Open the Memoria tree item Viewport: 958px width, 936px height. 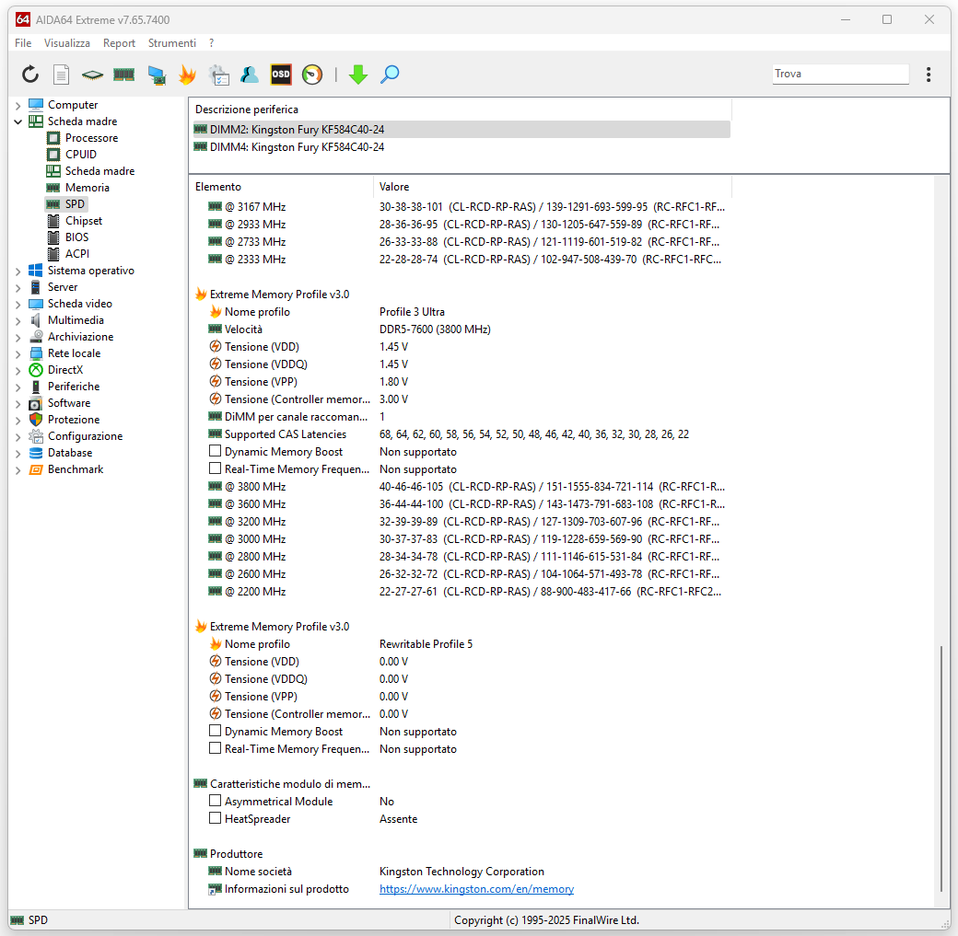(x=88, y=188)
